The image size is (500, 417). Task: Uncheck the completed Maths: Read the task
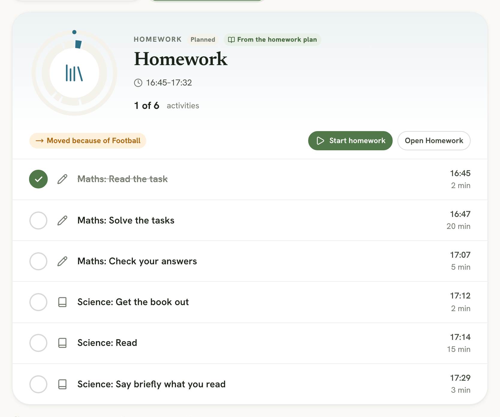(38, 179)
